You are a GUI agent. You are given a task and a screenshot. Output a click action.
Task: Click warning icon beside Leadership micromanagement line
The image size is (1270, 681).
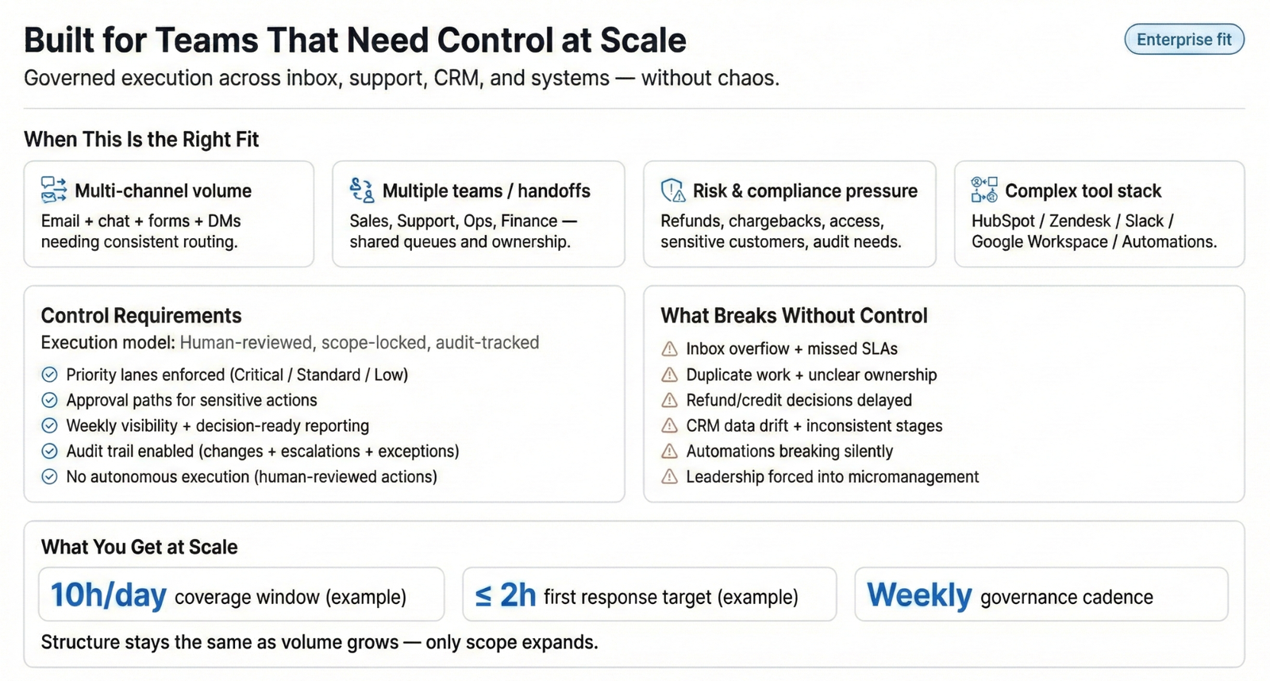670,476
